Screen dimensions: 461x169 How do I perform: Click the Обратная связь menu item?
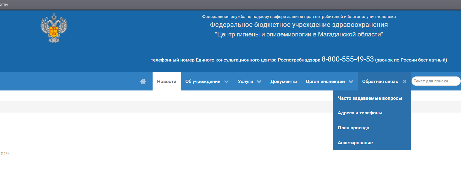(380, 82)
